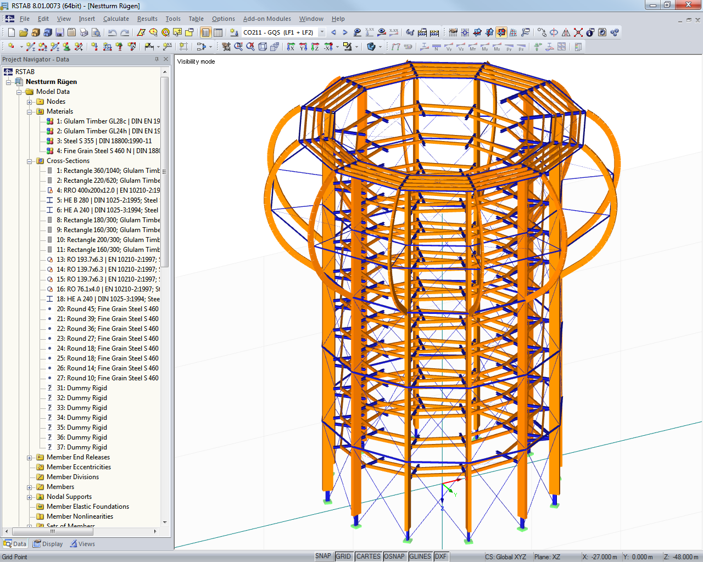Click the navigator vertical scrollbar down arrow
This screenshot has height=562, width=703.
165,522
